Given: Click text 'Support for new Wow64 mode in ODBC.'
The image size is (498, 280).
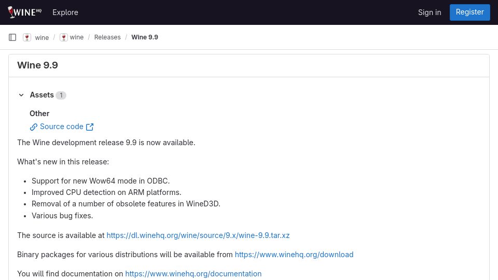Looking at the screenshot, I should point(101,181).
